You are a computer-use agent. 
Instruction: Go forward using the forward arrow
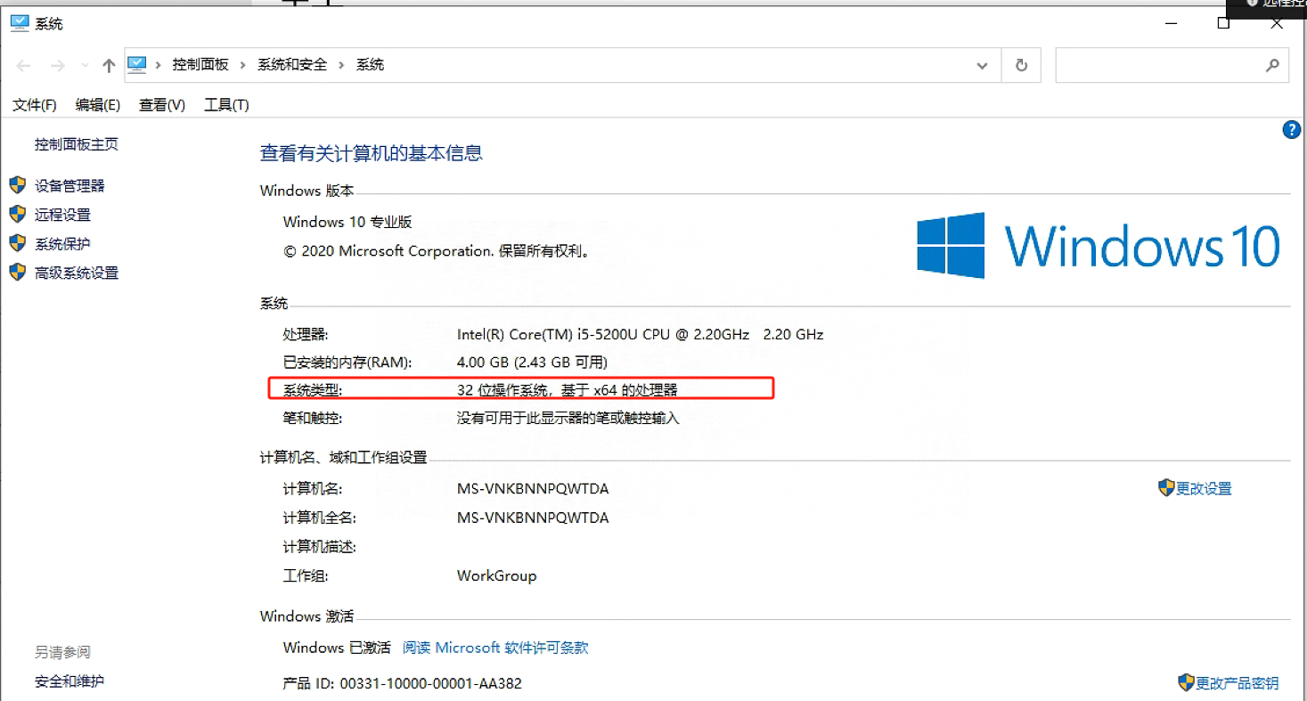pyautogui.click(x=58, y=65)
